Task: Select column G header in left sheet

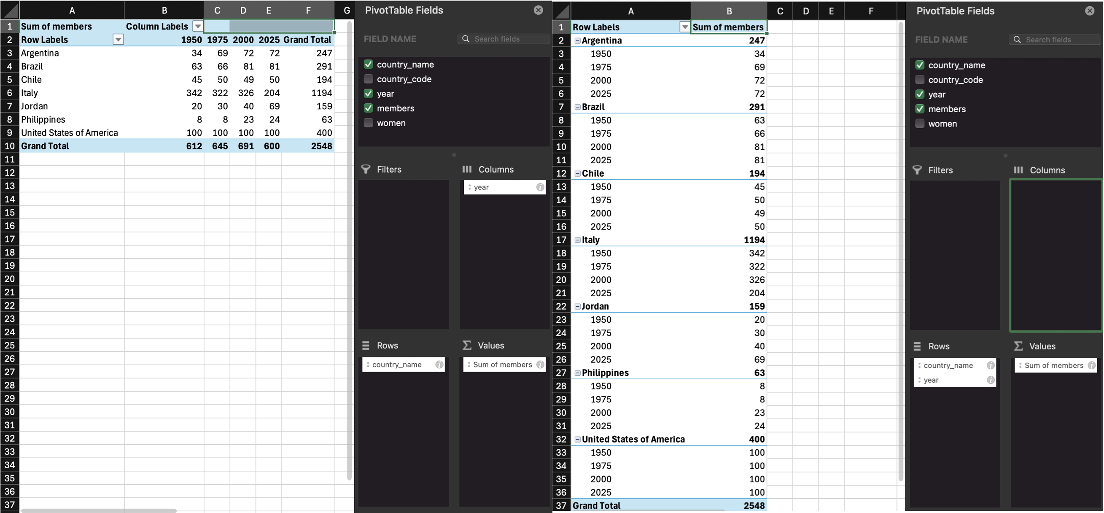Action: (x=346, y=11)
